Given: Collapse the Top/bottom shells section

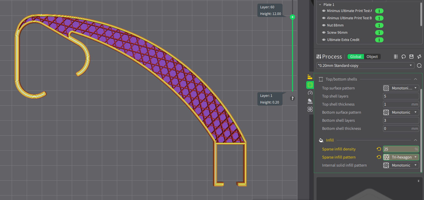Looking at the screenshot, I should click(415, 79).
